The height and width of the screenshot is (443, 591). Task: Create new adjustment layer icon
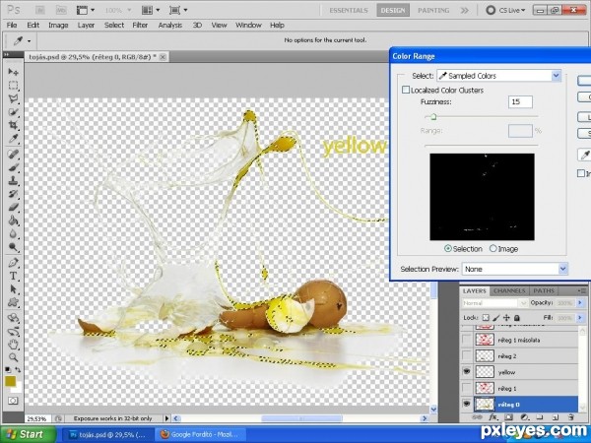pos(524,417)
